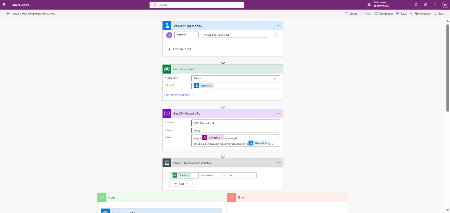Click the green checkmark If yes icon
The height and width of the screenshot is (213, 450).
tap(102, 197)
